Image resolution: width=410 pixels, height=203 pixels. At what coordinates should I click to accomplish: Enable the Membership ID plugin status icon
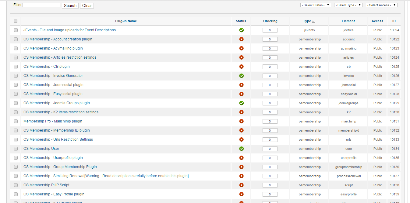pos(241,130)
